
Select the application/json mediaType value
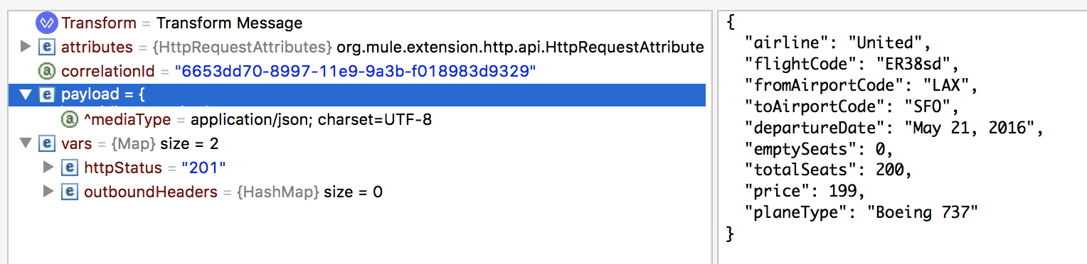(x=312, y=120)
